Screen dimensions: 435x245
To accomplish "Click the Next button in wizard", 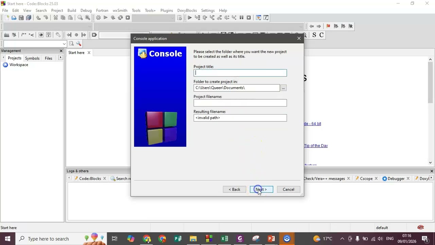I will pos(261,190).
